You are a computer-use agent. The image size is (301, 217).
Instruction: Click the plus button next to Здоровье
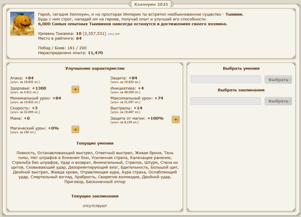click(x=75, y=89)
